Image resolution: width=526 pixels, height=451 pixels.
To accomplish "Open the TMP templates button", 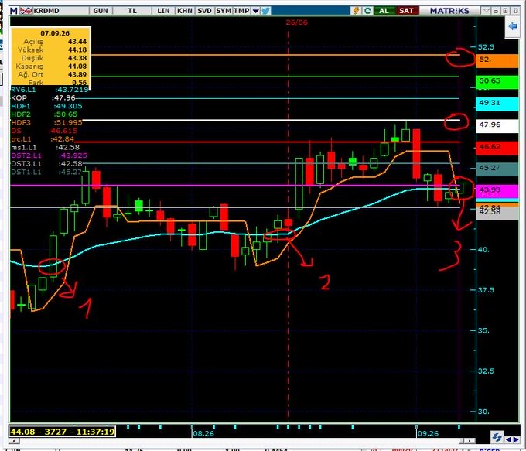I will point(241,11).
